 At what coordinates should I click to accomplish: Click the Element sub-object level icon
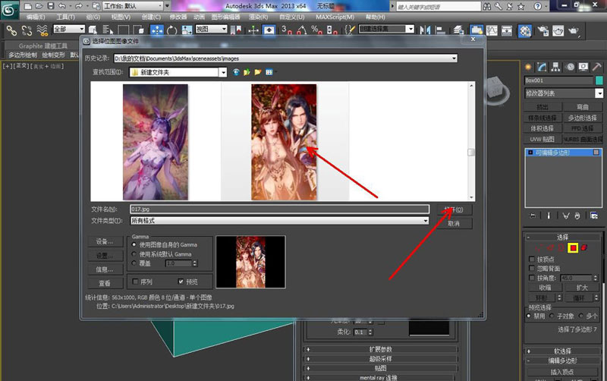[584, 248]
